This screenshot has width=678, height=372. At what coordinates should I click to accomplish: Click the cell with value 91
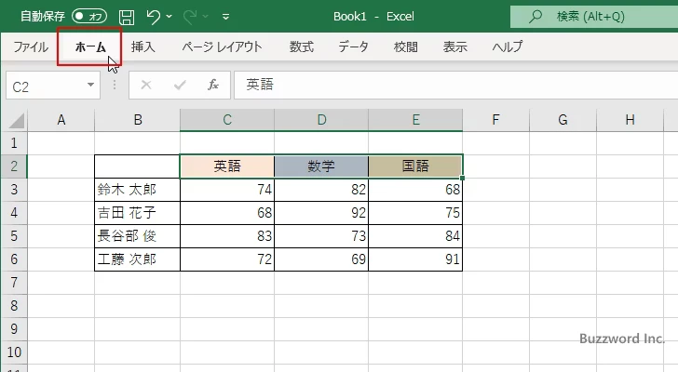[415, 259]
